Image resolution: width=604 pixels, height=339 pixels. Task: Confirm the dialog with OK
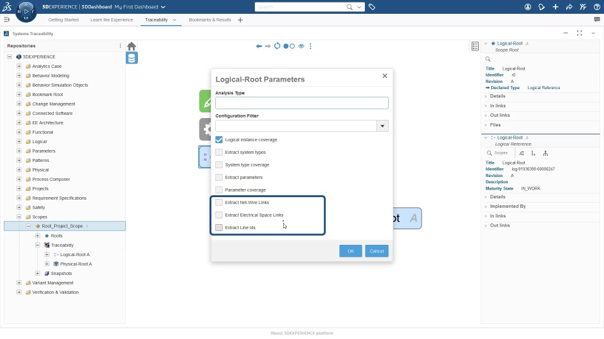tap(350, 251)
